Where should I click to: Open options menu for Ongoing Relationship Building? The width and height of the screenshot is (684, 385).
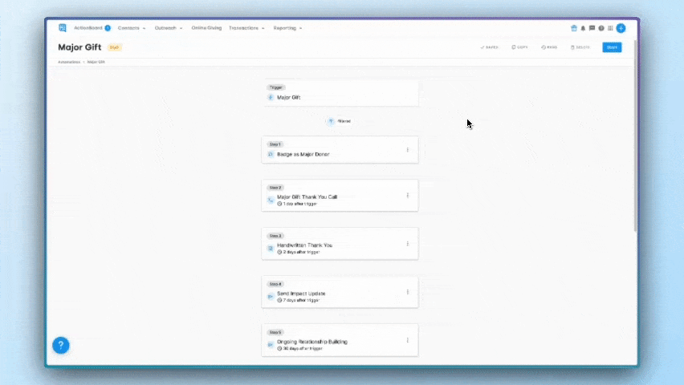coord(408,340)
